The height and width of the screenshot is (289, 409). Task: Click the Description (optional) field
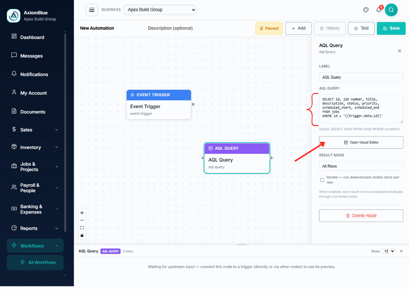pos(170,28)
